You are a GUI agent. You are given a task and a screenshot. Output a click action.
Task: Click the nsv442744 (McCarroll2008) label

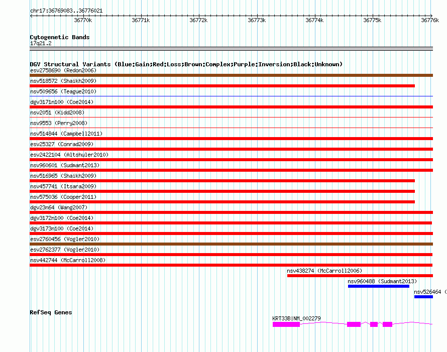tap(68, 260)
